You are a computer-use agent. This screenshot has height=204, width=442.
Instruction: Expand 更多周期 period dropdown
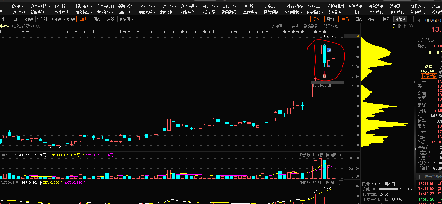128,19
